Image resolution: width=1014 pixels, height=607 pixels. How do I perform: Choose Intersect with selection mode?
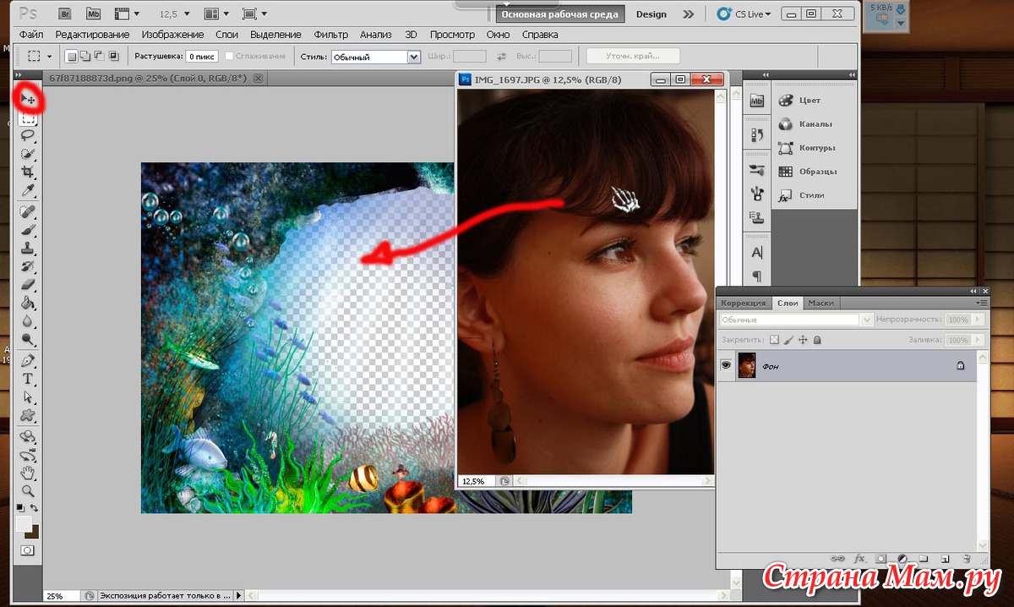click(x=112, y=57)
